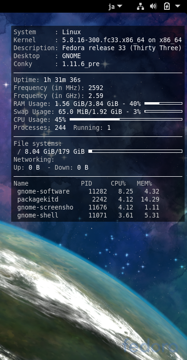Click the root filesystem usage bar
The width and height of the screenshot is (187, 360).
tap(135, 151)
